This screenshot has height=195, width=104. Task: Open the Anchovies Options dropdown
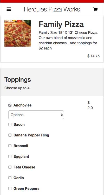36,115
